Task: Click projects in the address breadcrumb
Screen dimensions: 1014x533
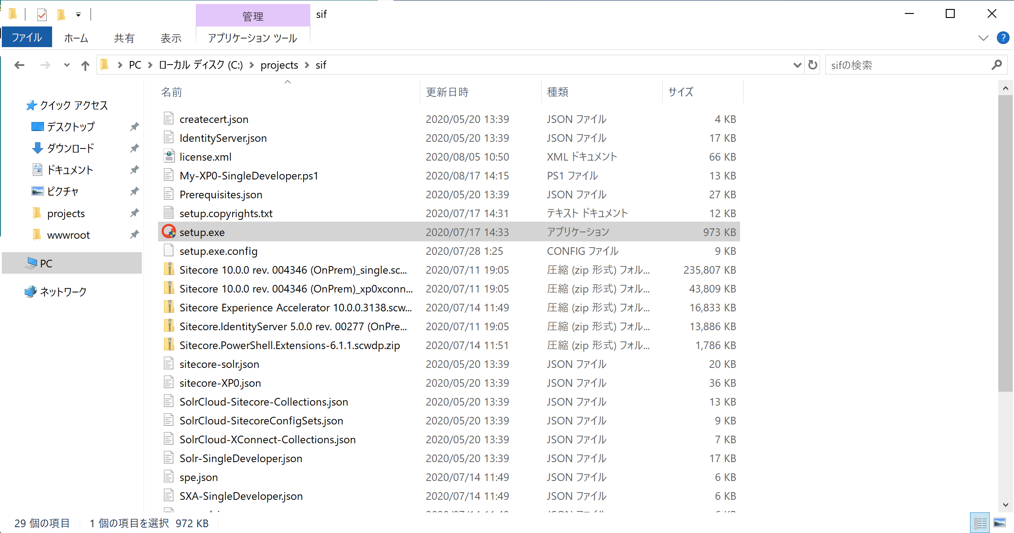Action: click(x=279, y=65)
